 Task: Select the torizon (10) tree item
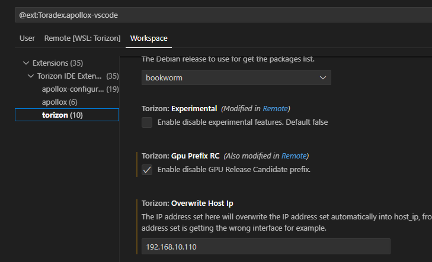(x=67, y=115)
